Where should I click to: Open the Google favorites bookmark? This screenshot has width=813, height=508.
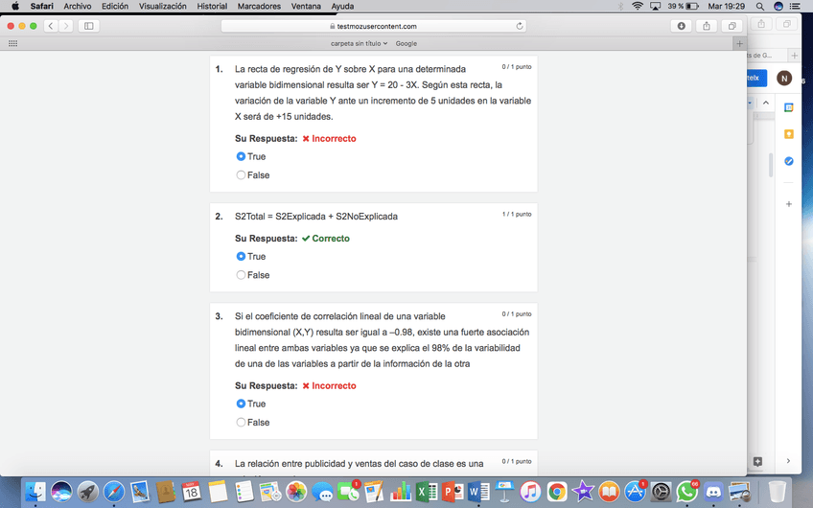(406, 43)
